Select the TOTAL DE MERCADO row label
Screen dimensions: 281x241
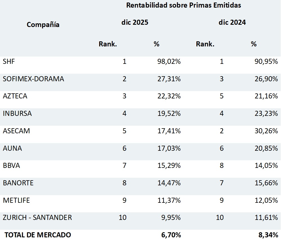pos(38,235)
